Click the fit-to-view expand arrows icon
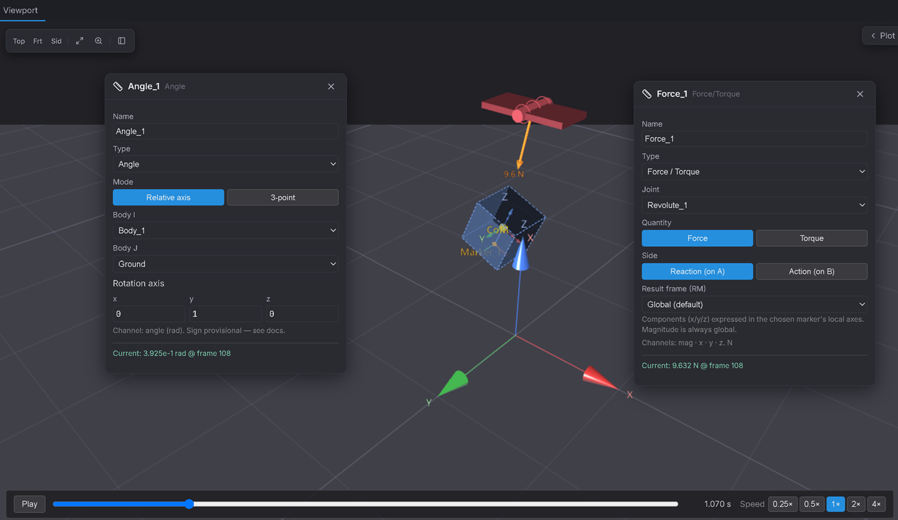The height and width of the screenshot is (520, 898). click(80, 41)
